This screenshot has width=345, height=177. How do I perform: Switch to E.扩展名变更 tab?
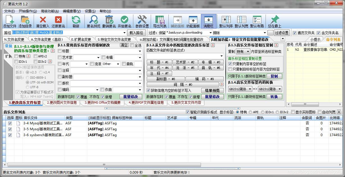tap(81, 39)
